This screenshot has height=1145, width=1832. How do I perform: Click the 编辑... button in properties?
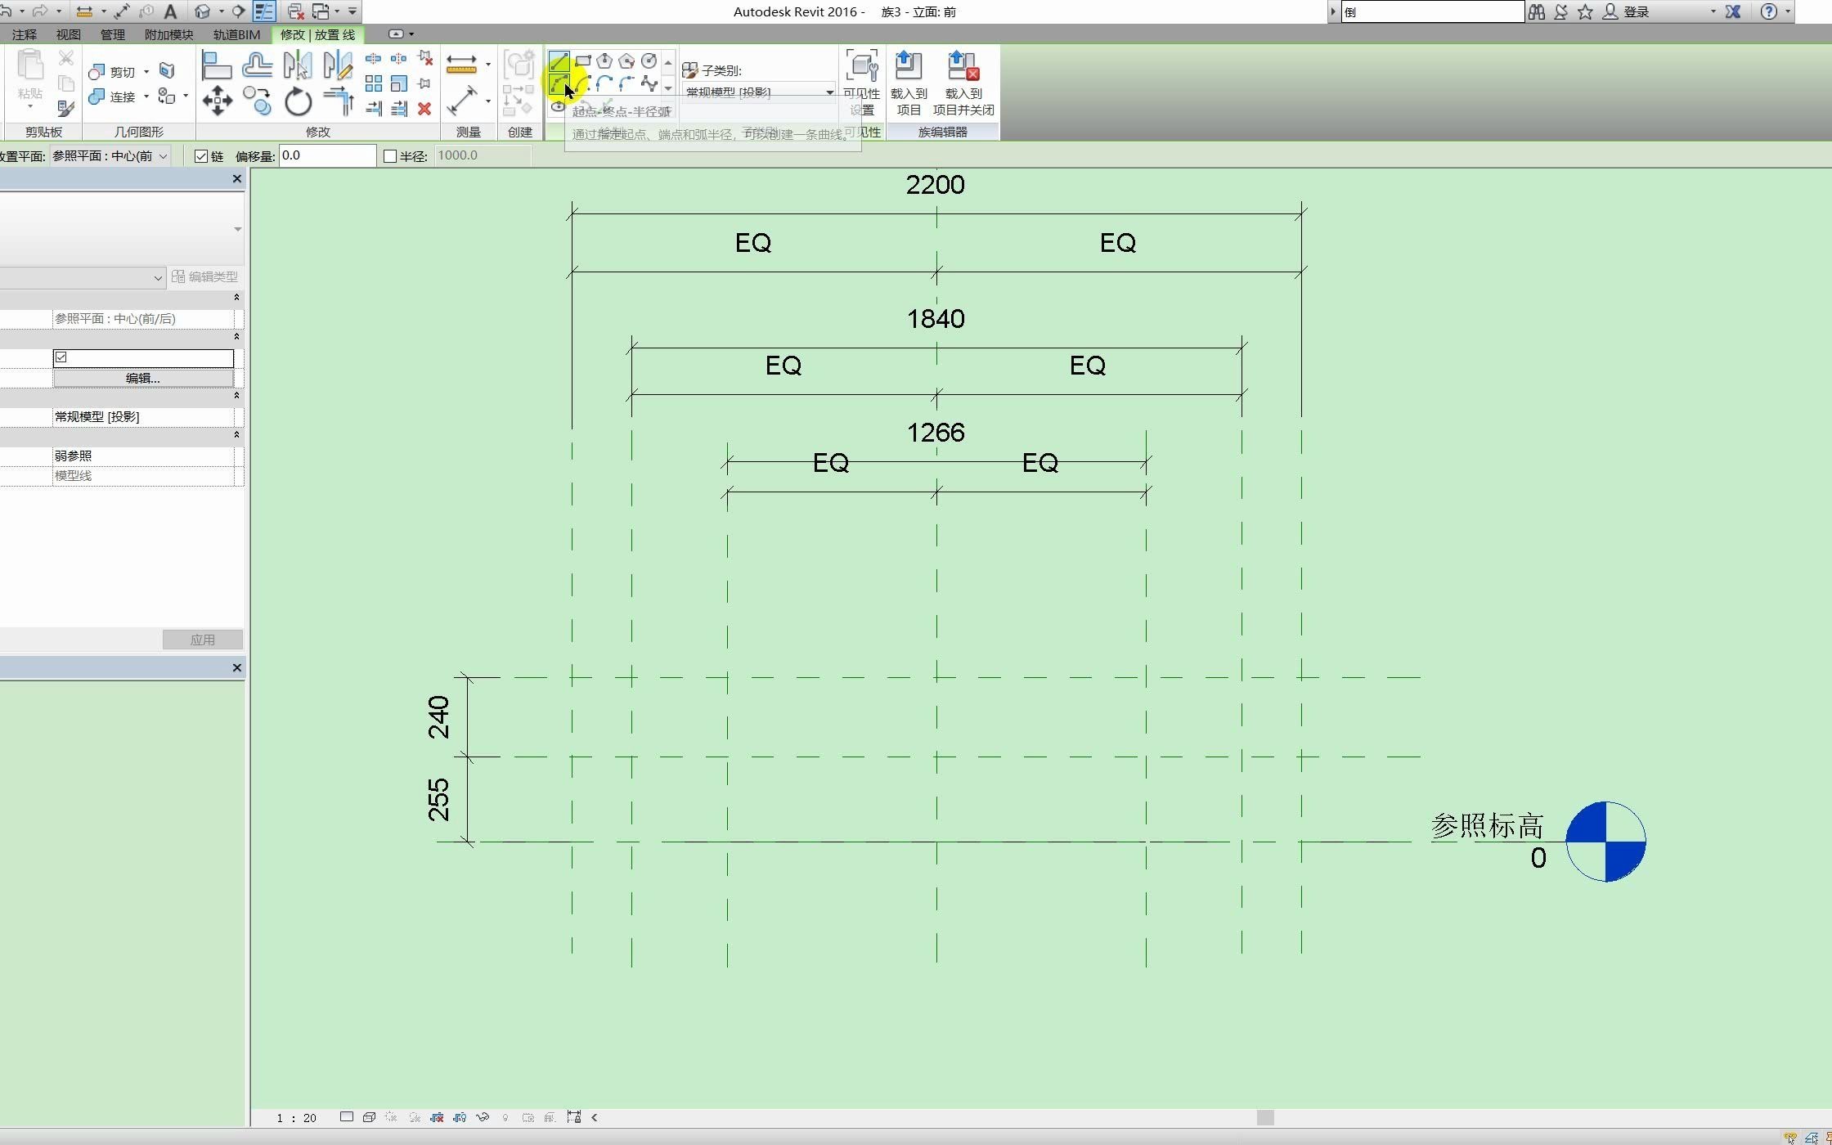(x=143, y=378)
